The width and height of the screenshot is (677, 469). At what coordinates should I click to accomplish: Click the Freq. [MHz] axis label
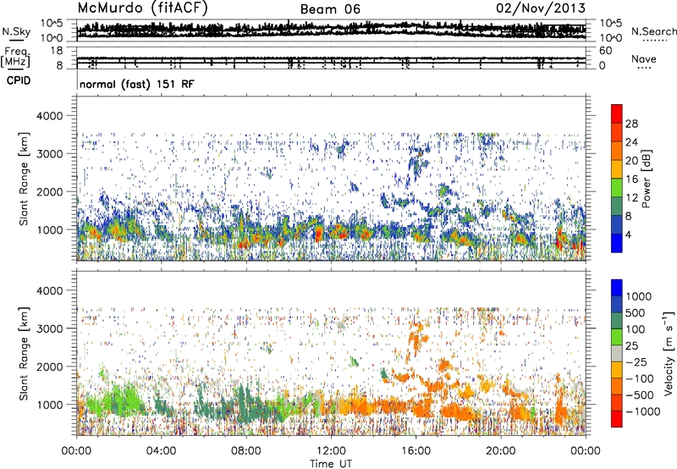click(16, 57)
